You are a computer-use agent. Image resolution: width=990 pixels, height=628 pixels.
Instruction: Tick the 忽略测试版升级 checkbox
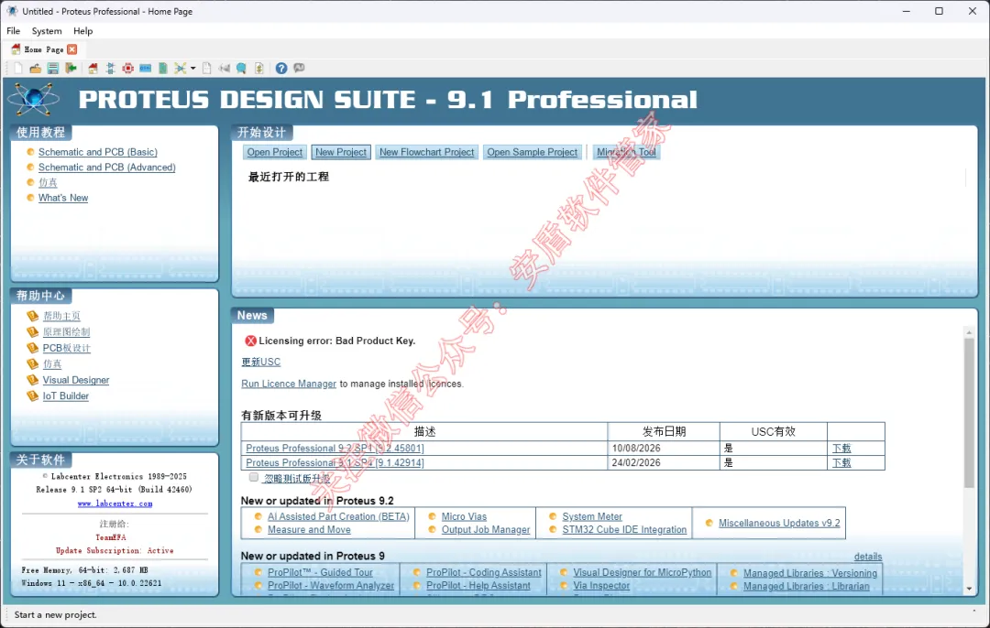tap(254, 477)
